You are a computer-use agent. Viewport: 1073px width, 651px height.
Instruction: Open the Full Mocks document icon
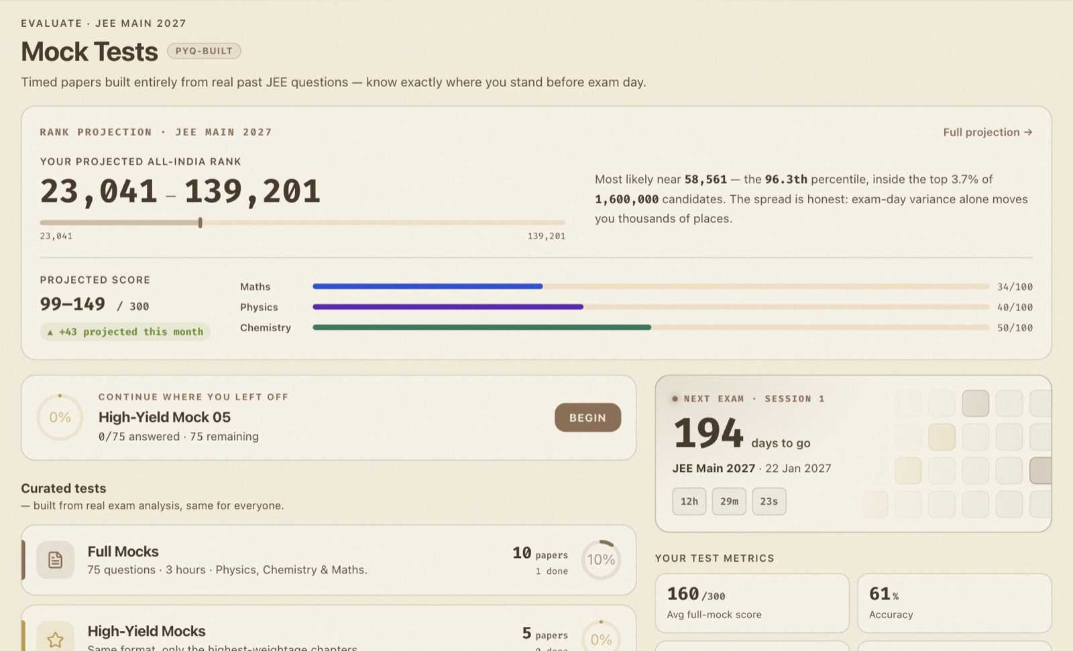pyautogui.click(x=55, y=560)
